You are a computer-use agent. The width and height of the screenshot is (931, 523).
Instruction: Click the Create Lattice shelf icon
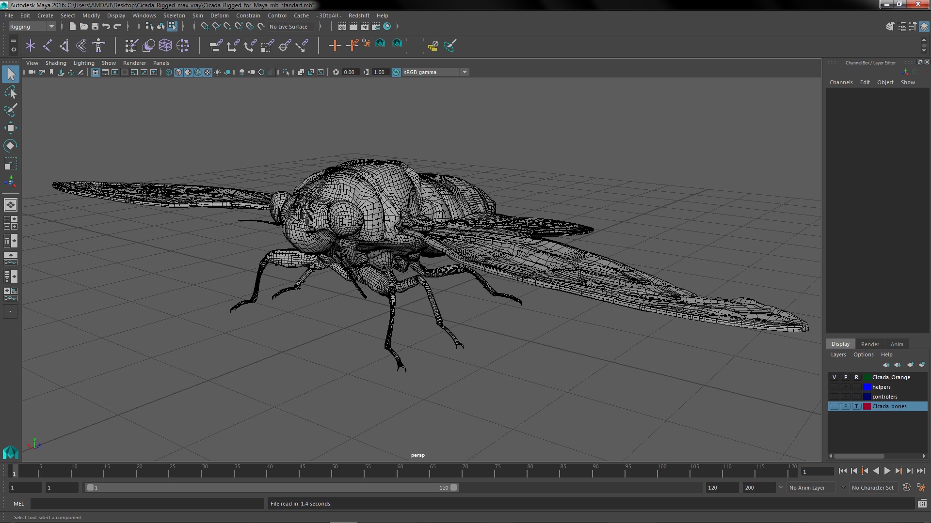165,46
